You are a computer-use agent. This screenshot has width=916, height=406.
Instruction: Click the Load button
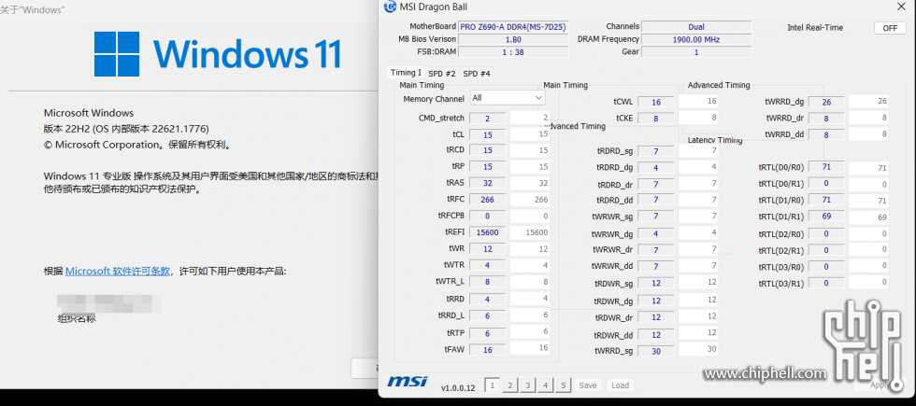point(620,385)
